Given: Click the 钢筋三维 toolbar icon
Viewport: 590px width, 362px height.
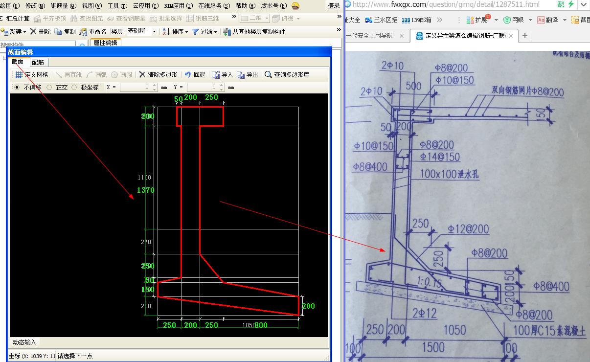Looking at the screenshot, I should (x=190, y=19).
